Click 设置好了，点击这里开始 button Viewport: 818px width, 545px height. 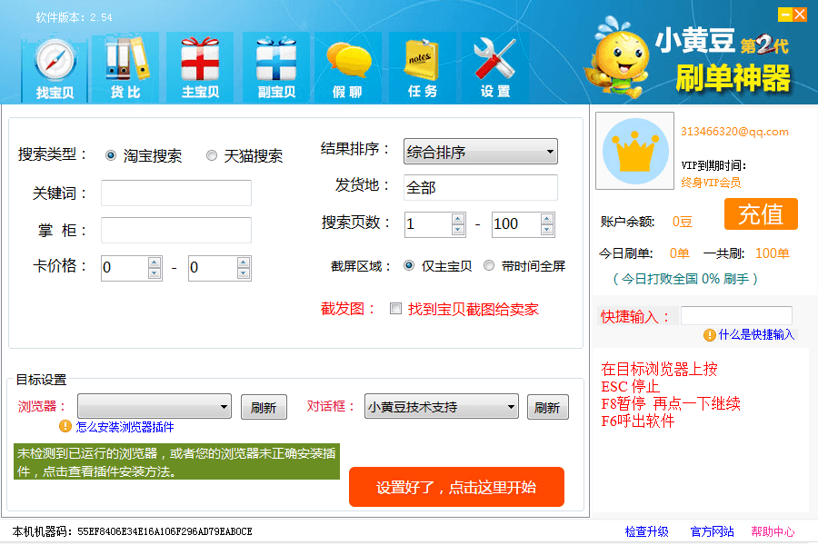(456, 487)
